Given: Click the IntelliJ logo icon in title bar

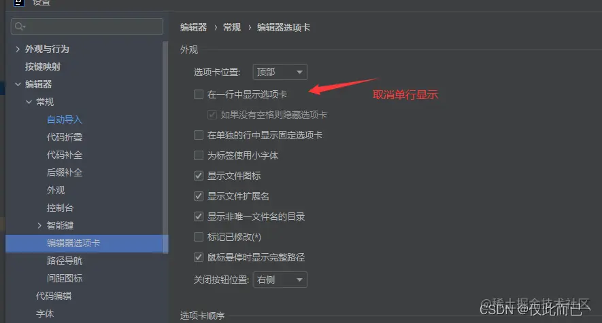Looking at the screenshot, I should pyautogui.click(x=18, y=2).
